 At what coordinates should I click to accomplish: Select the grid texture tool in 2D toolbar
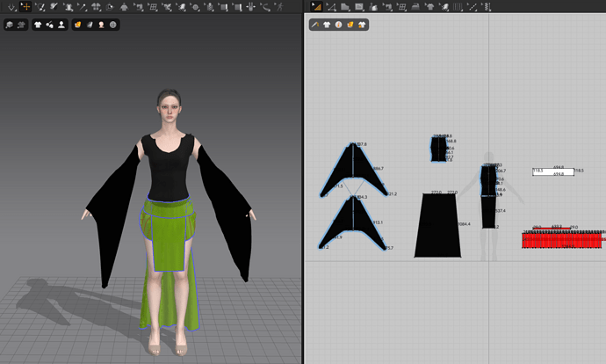point(402,6)
